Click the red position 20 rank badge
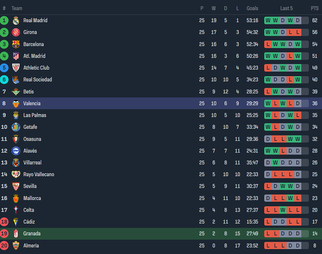322x254 pixels. click(x=4, y=246)
